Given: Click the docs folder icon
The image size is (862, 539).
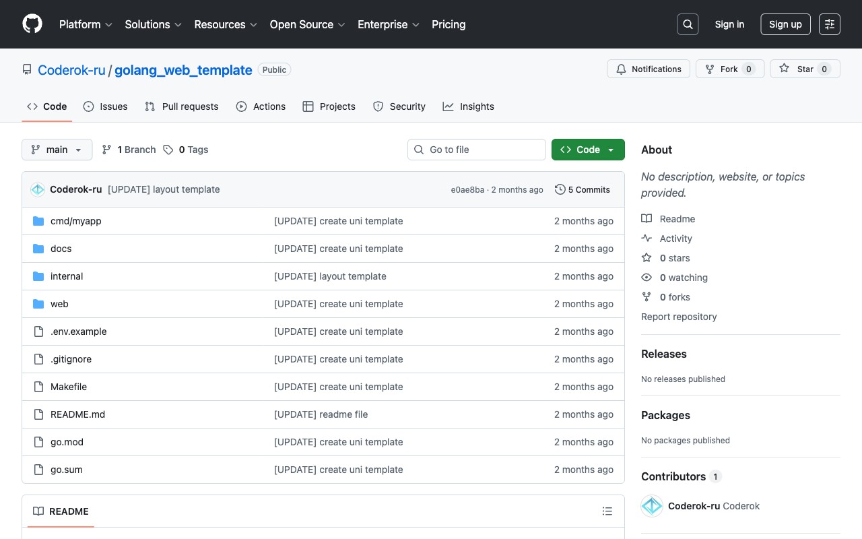Looking at the screenshot, I should 38,249.
